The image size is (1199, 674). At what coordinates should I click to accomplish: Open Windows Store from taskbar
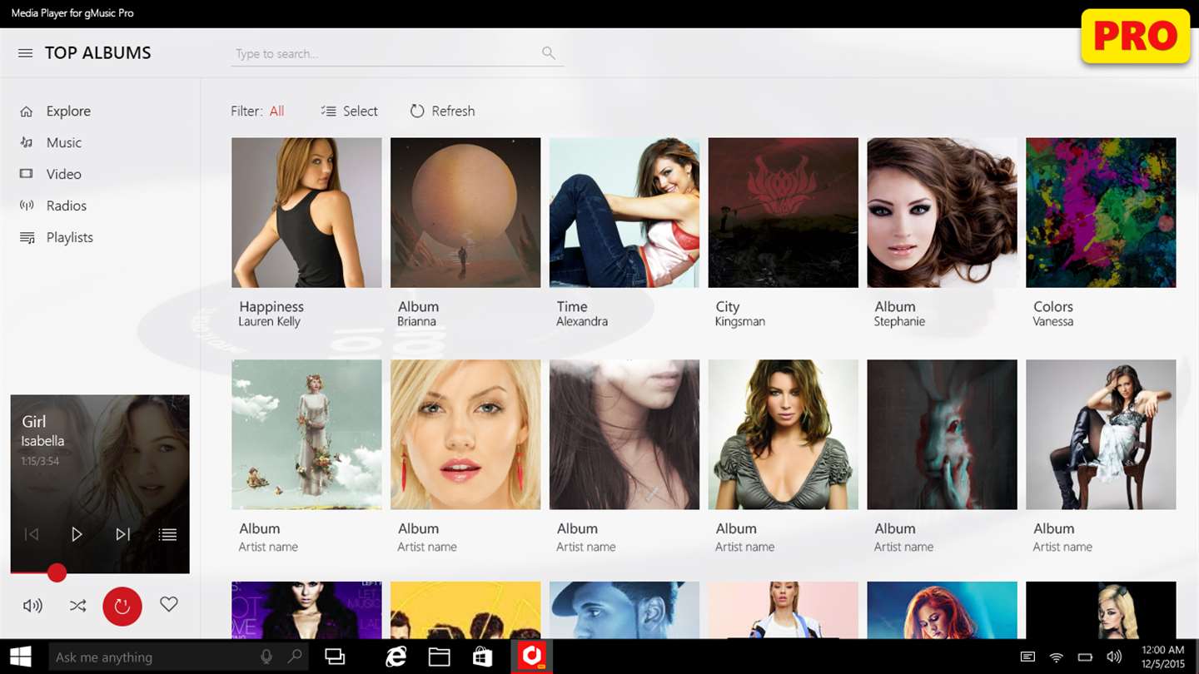click(x=483, y=657)
